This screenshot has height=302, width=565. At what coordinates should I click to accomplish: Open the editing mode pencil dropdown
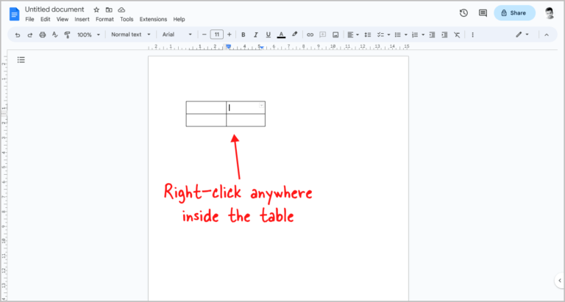click(x=522, y=35)
